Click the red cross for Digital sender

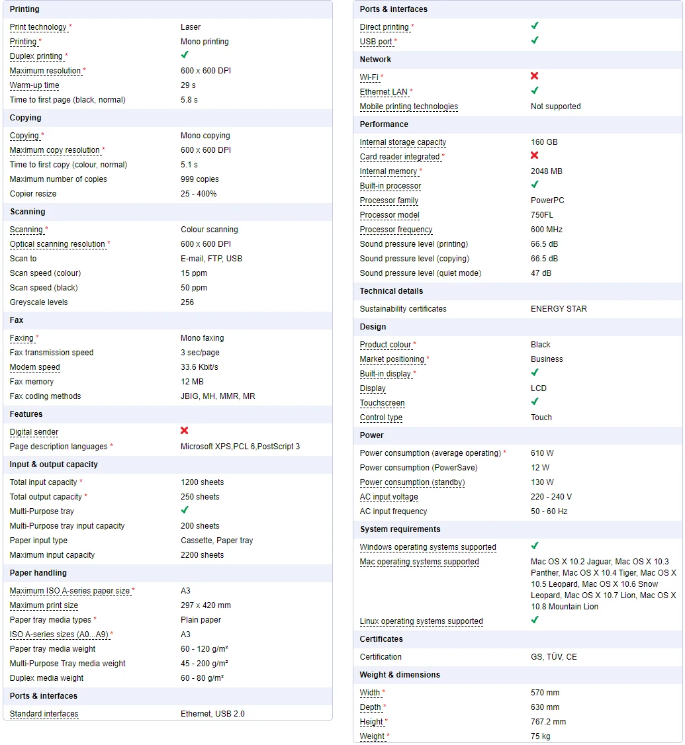pyautogui.click(x=185, y=431)
